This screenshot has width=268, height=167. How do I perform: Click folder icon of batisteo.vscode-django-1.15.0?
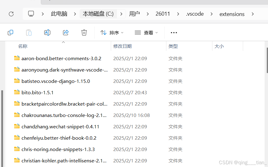(17, 81)
